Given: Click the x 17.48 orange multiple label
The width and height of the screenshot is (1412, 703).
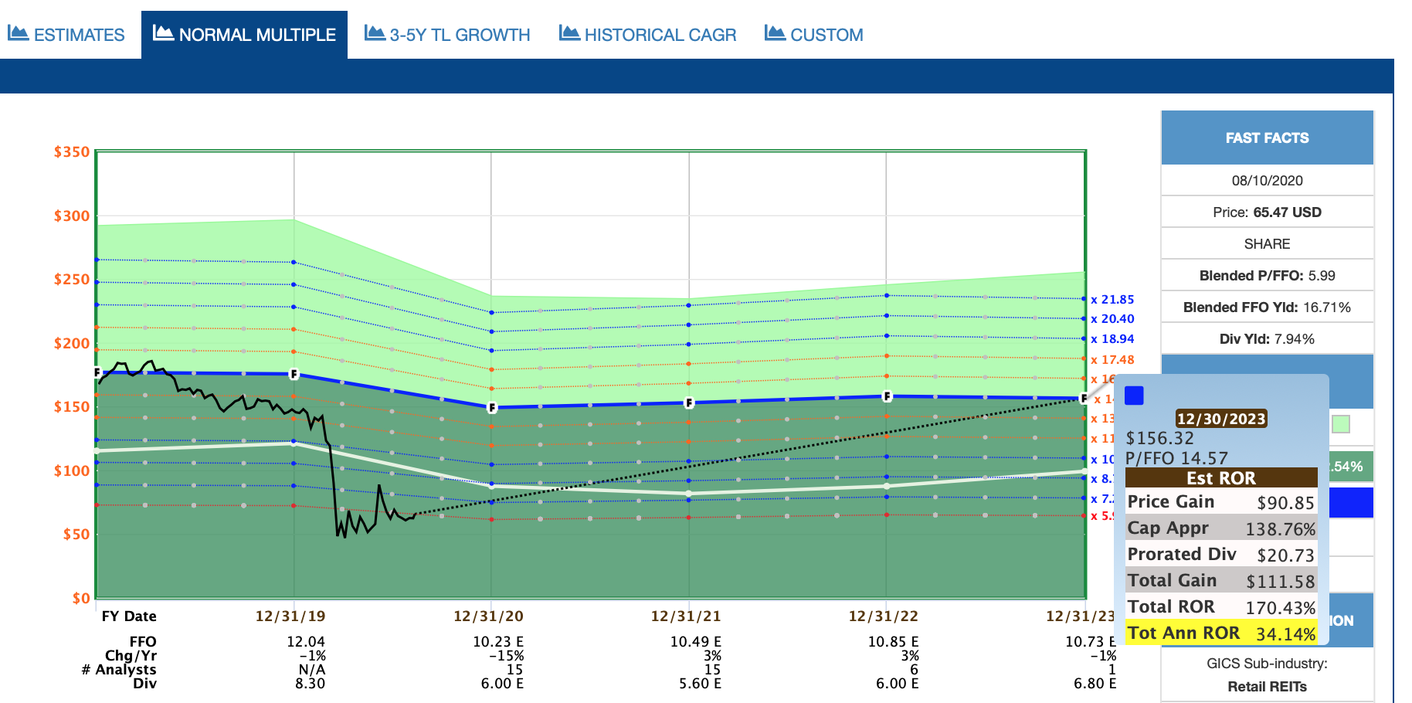Looking at the screenshot, I should [x=1112, y=360].
